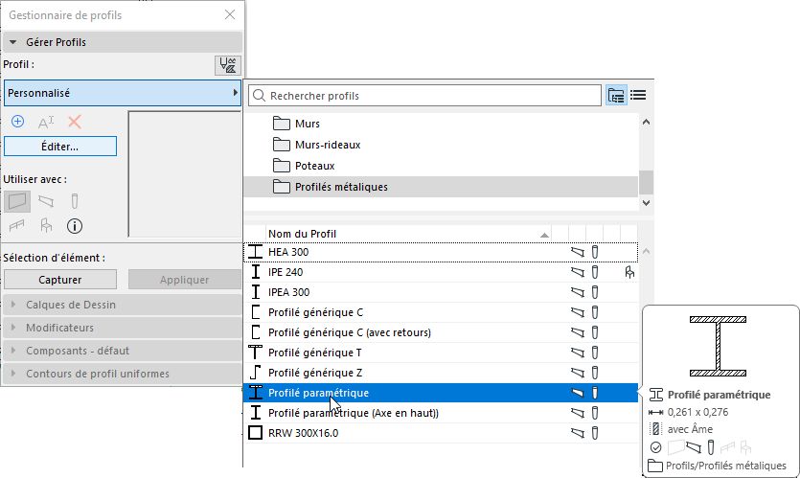800x478 pixels.
Task: Click the folder list scrollbar thumb
Action: [646, 182]
